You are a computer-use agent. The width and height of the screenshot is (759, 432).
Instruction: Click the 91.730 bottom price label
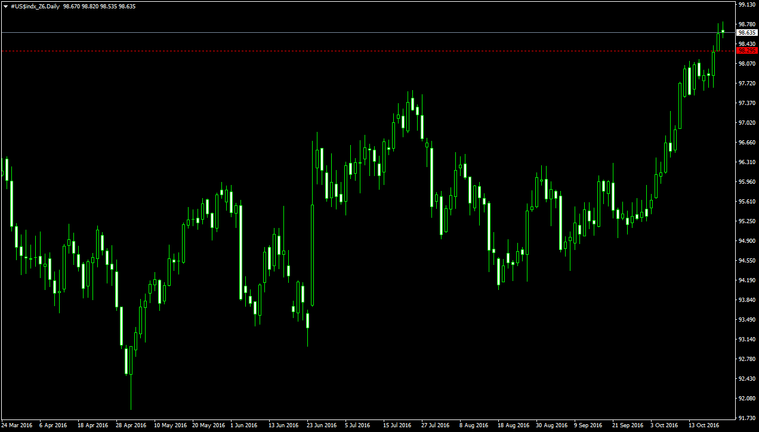tap(746, 418)
